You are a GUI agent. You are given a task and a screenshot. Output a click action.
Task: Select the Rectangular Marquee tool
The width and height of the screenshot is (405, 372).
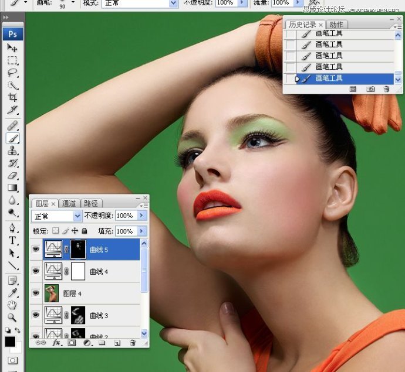coord(12,60)
